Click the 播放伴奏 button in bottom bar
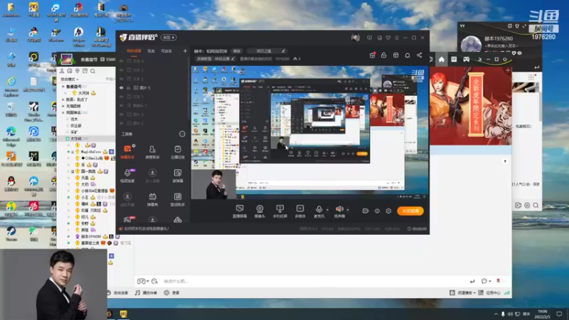Image resolution: width=569 pixels, height=320 pixels. pos(146,293)
